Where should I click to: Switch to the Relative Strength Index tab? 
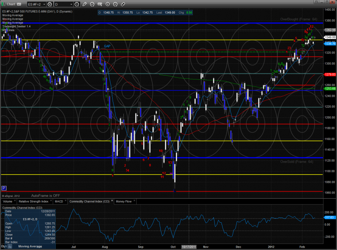(x=33, y=201)
